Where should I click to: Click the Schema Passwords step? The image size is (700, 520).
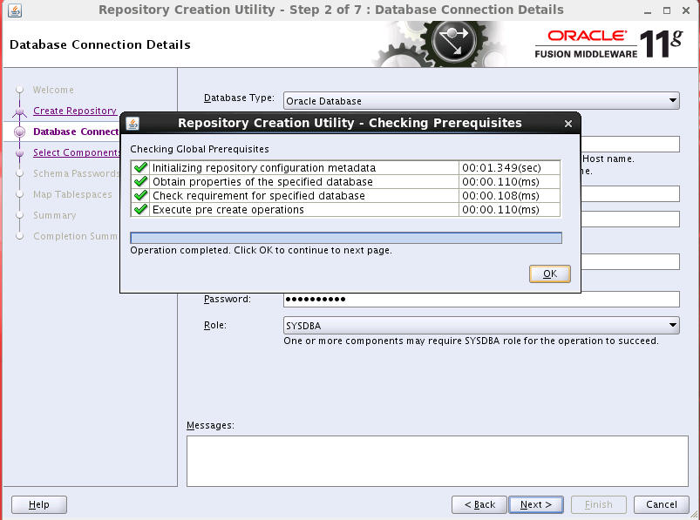[77, 173]
